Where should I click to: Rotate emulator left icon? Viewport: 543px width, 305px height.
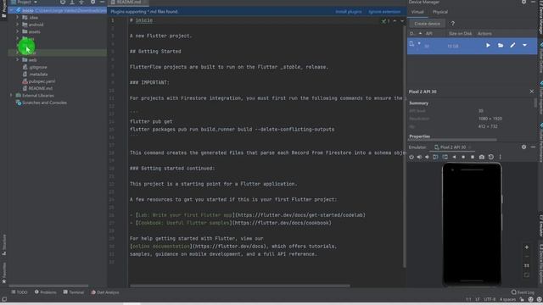[x=435, y=157]
